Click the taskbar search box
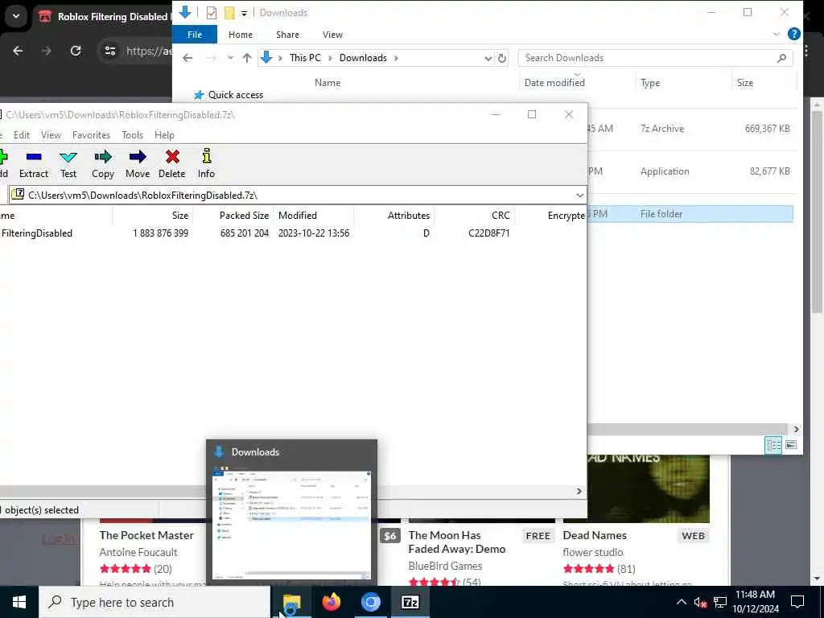The width and height of the screenshot is (824, 618). click(x=154, y=602)
